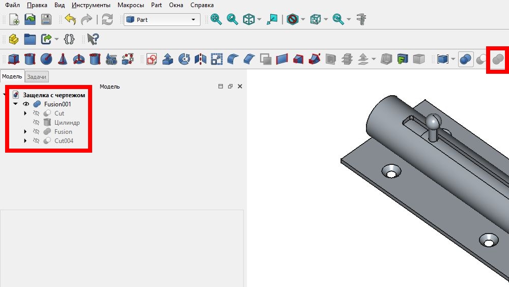Screen dimensions: 509x287
Task: Click the Refresh recompute icon
Action: (x=107, y=19)
